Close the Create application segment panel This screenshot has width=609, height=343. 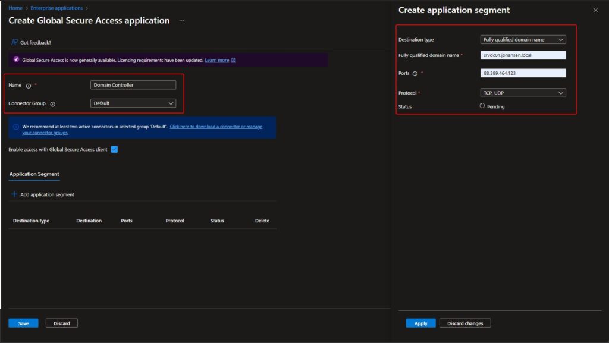pyautogui.click(x=595, y=10)
